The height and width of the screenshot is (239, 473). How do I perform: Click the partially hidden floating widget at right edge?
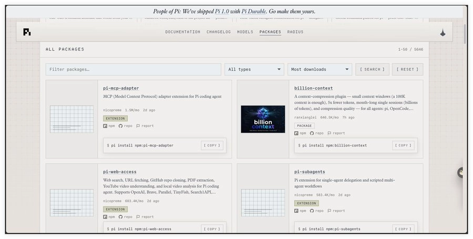coord(460,173)
